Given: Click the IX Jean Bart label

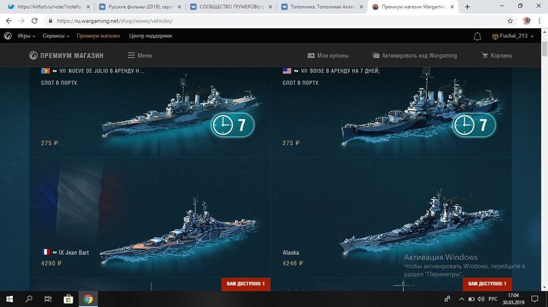Looking at the screenshot, I should tap(74, 252).
